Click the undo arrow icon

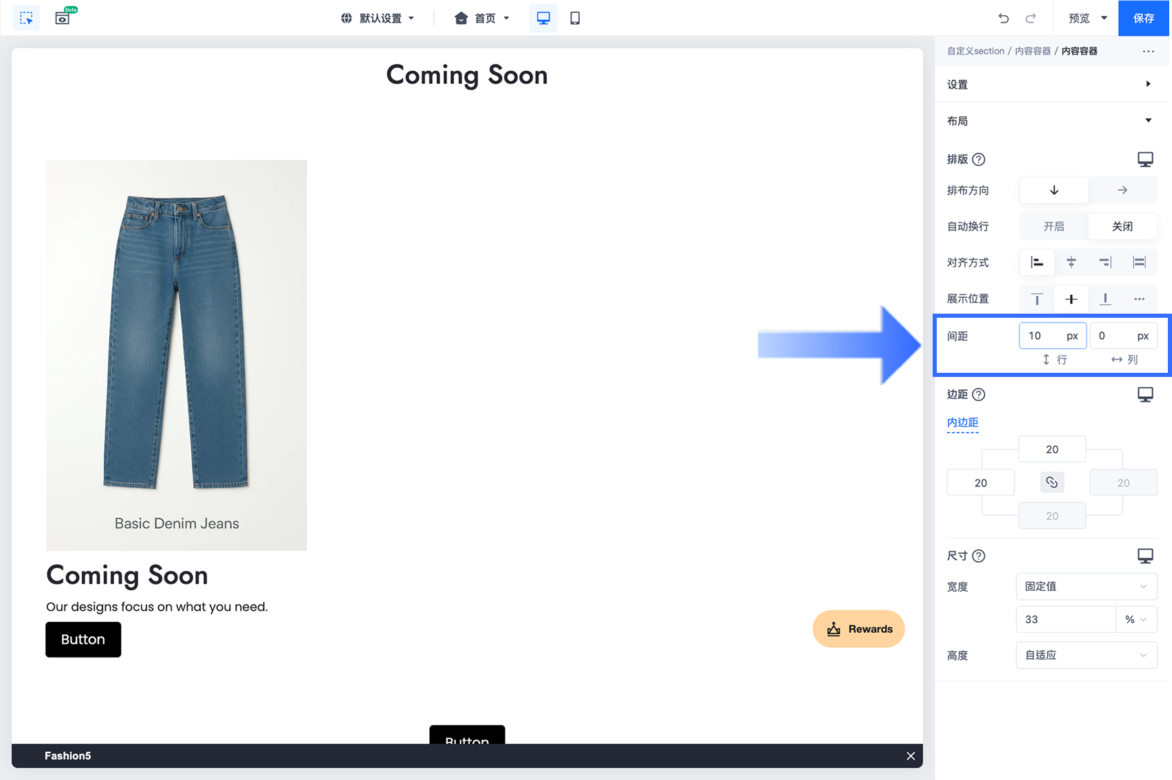[x=1003, y=18]
